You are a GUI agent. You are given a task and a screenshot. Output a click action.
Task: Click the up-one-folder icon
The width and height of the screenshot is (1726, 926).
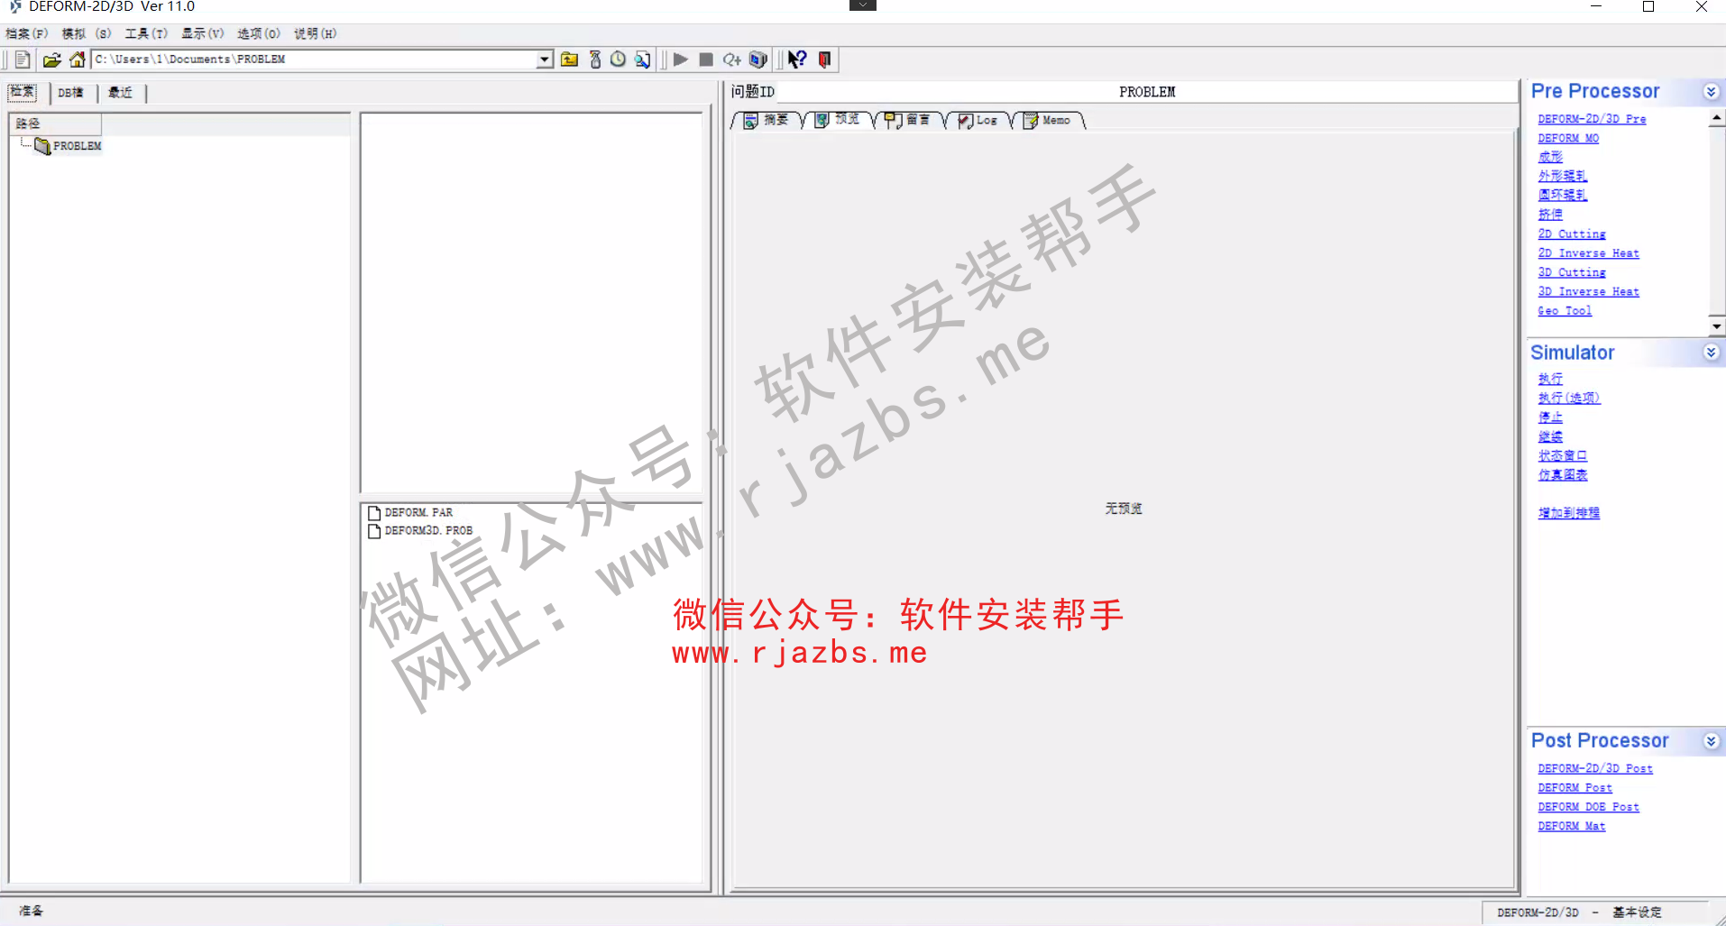(x=569, y=60)
